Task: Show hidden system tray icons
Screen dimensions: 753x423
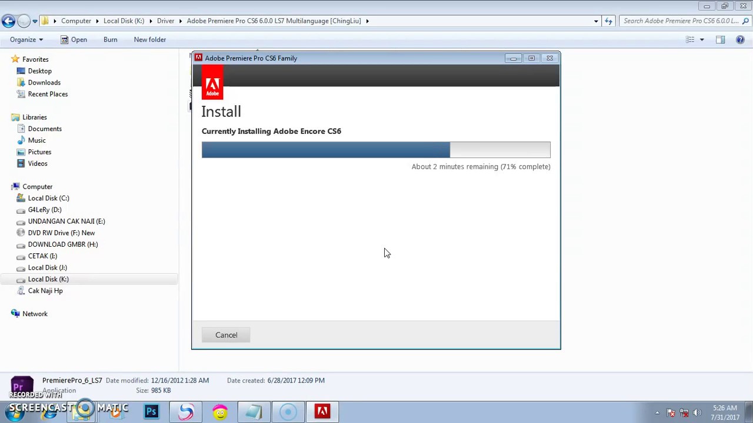Action: coord(657,412)
